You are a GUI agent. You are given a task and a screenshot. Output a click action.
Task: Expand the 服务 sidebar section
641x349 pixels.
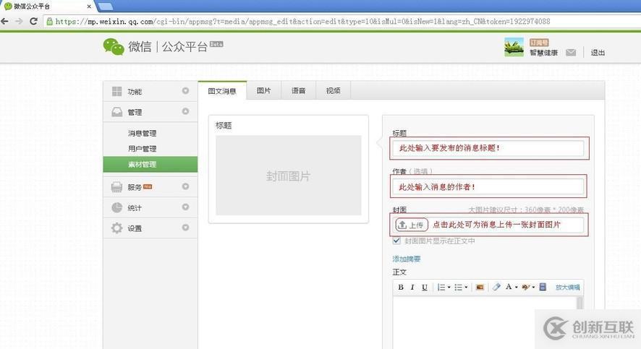pos(186,186)
